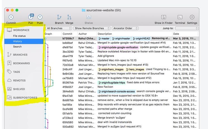
Task: Open the Merge tool icon
Action: (69, 17)
